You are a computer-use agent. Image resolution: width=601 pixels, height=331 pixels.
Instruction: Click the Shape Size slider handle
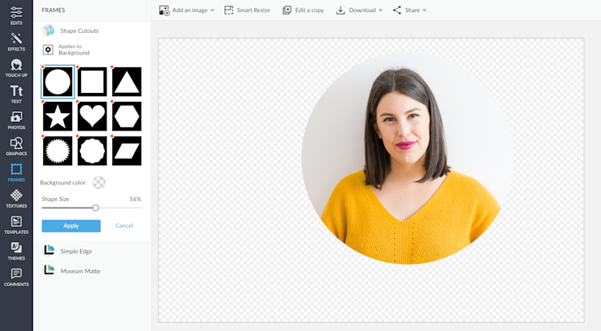click(95, 208)
